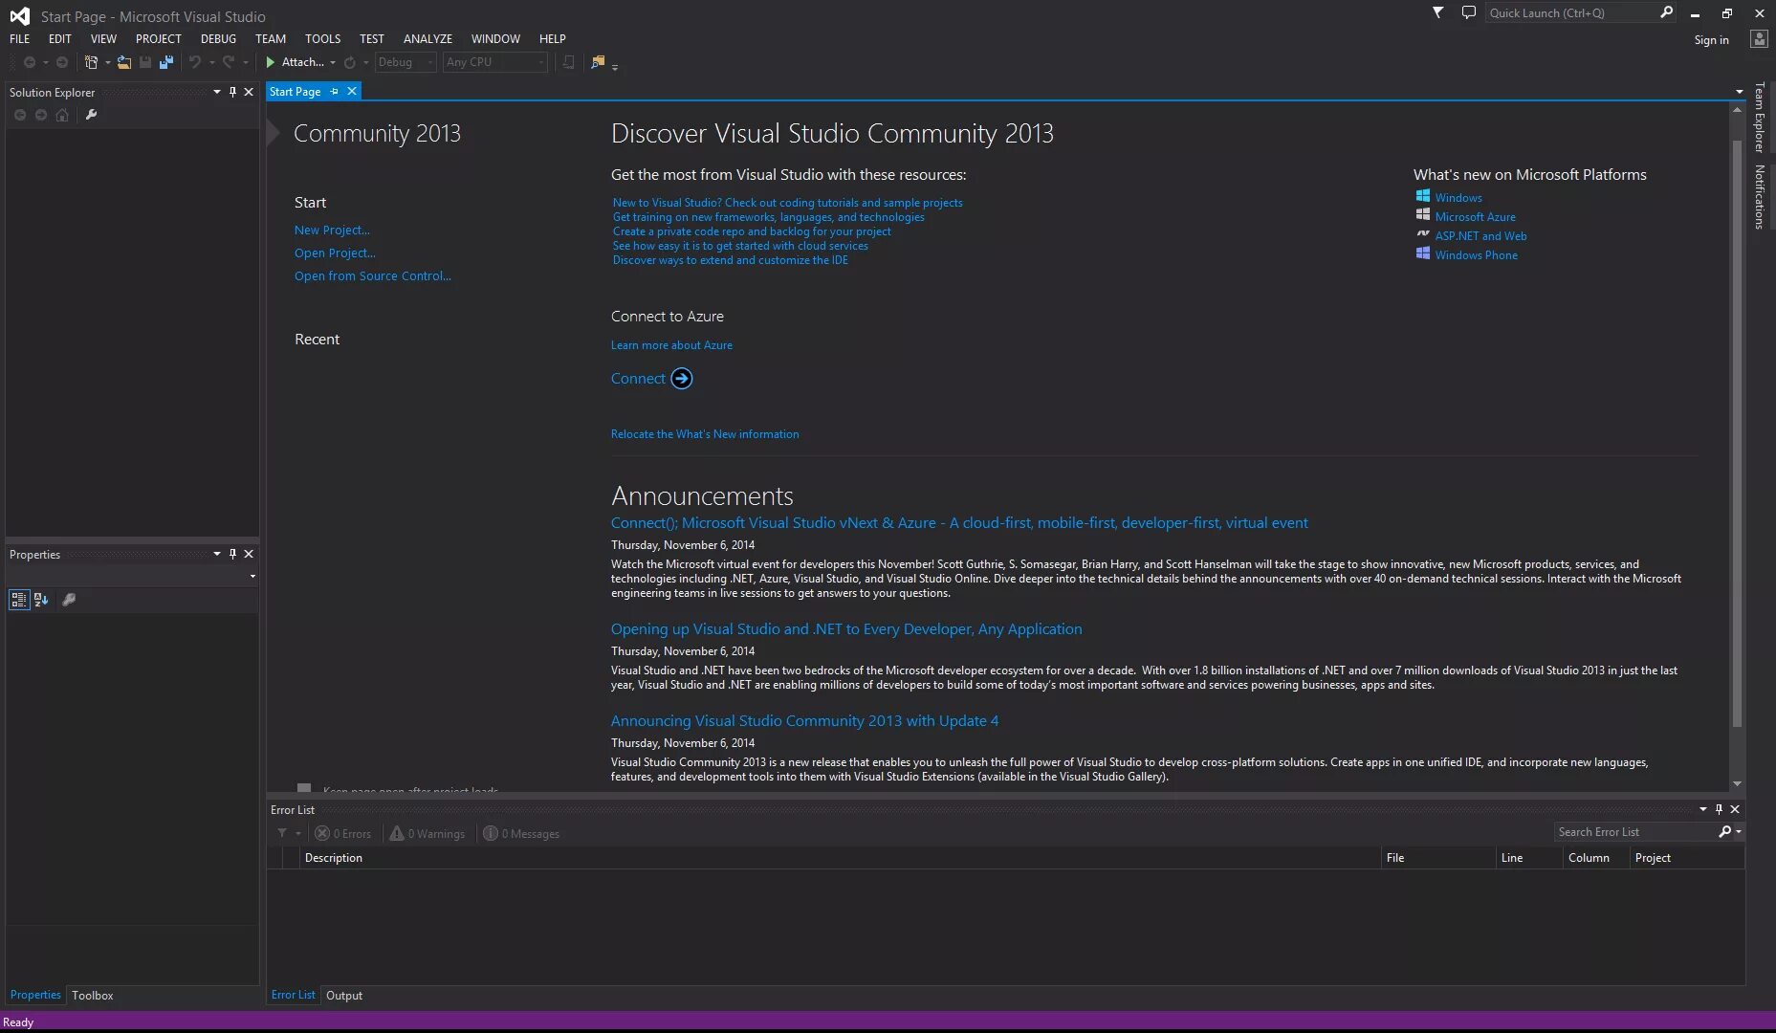
Task: Click the Open File folder icon in toolbar
Action: (x=124, y=62)
